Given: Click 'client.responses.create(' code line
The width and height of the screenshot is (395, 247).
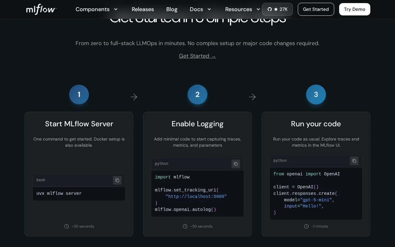Looking at the screenshot, I should [305, 194].
